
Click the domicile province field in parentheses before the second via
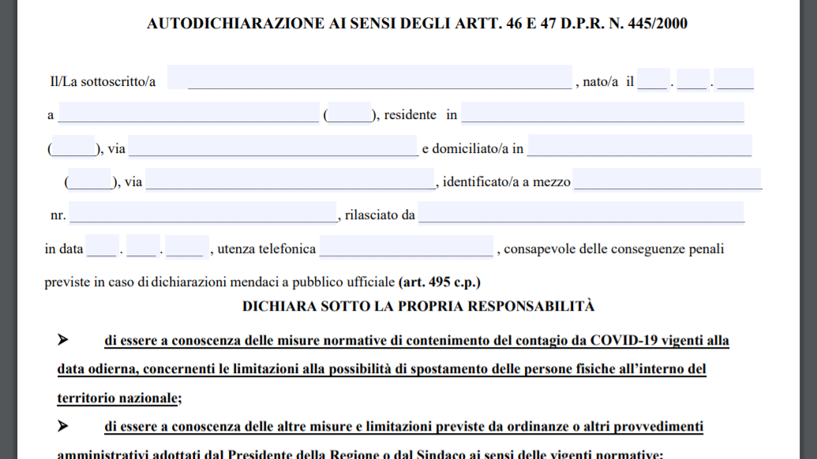[90, 179]
